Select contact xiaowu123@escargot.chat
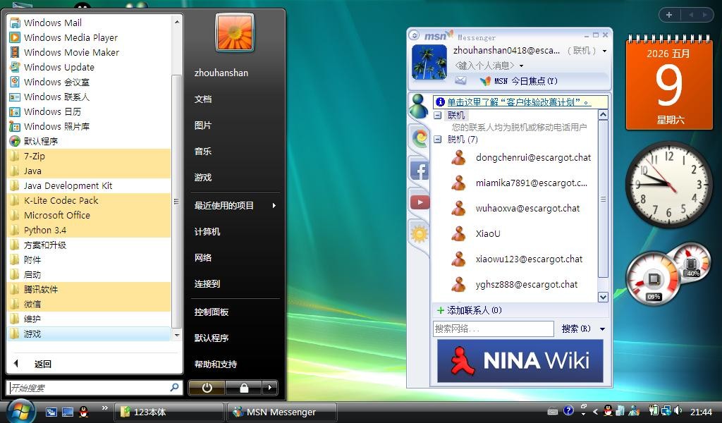Viewport: 722px width, 423px height. click(529, 259)
